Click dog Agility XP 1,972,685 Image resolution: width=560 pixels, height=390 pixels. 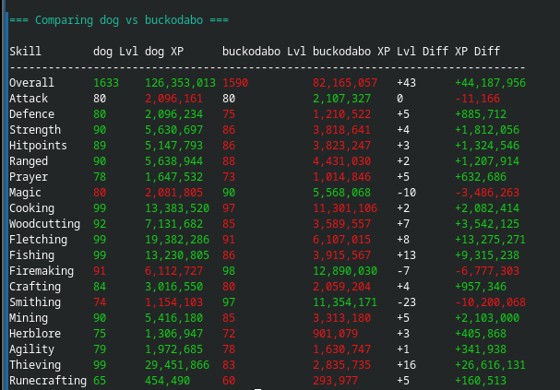tap(174, 349)
